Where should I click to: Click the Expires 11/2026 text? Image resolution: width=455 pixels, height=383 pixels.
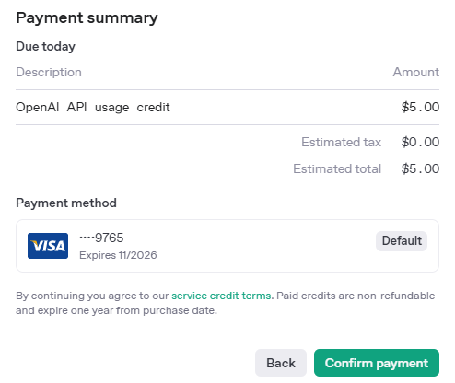[118, 255]
